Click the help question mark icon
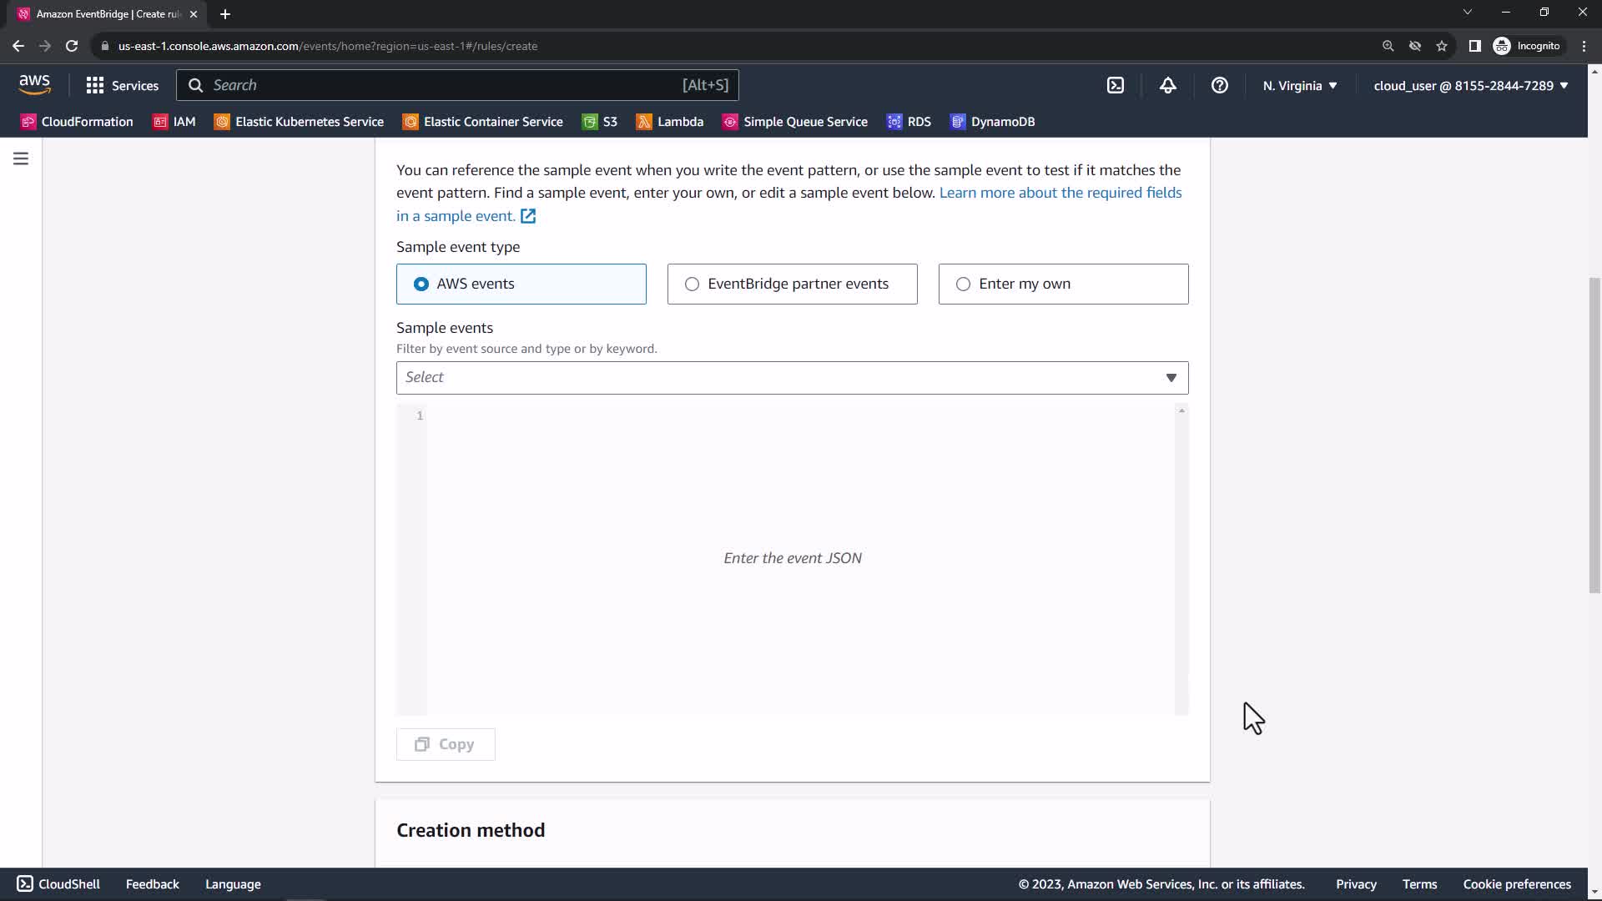Screen dimensions: 1602x901 [1219, 85]
